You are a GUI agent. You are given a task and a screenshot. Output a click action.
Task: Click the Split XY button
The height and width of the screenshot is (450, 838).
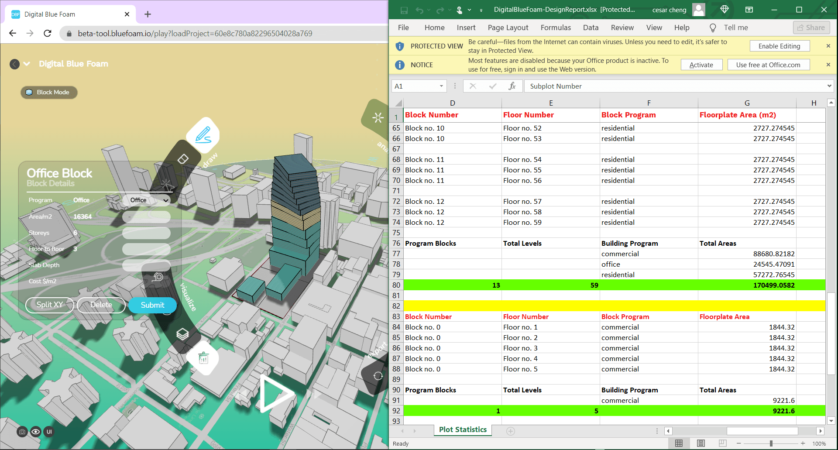[x=50, y=305]
